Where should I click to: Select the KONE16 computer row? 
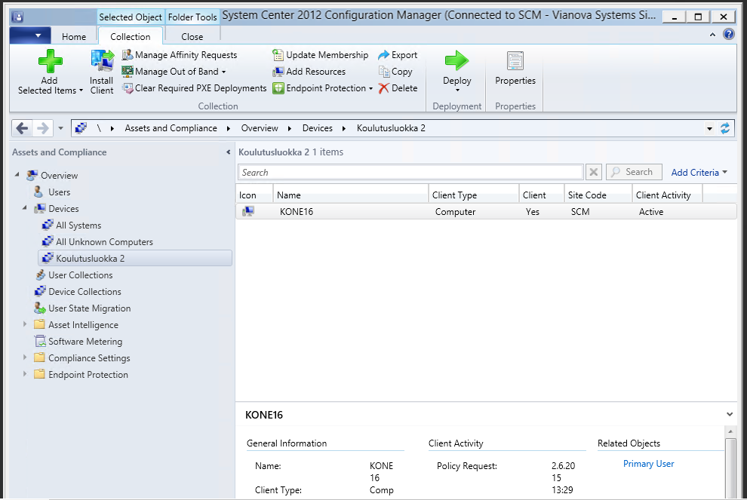click(x=487, y=211)
